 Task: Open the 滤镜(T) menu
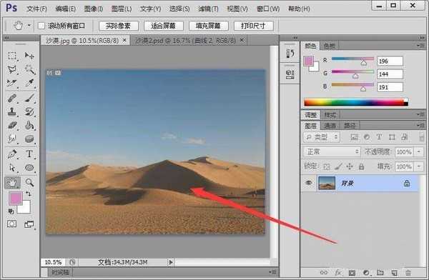click(x=208, y=9)
